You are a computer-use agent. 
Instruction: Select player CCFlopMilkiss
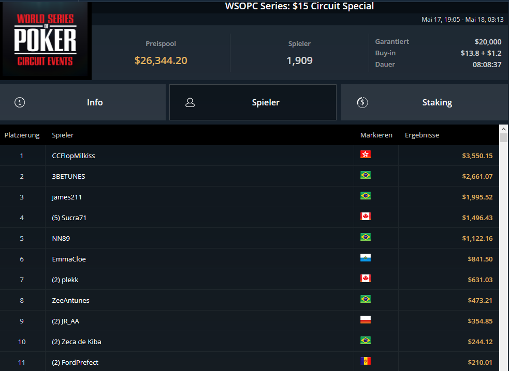74,156
